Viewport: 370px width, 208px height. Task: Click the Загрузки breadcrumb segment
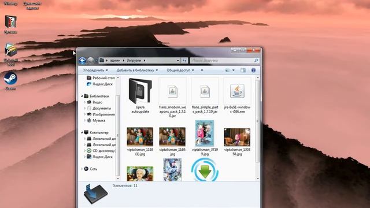click(134, 60)
